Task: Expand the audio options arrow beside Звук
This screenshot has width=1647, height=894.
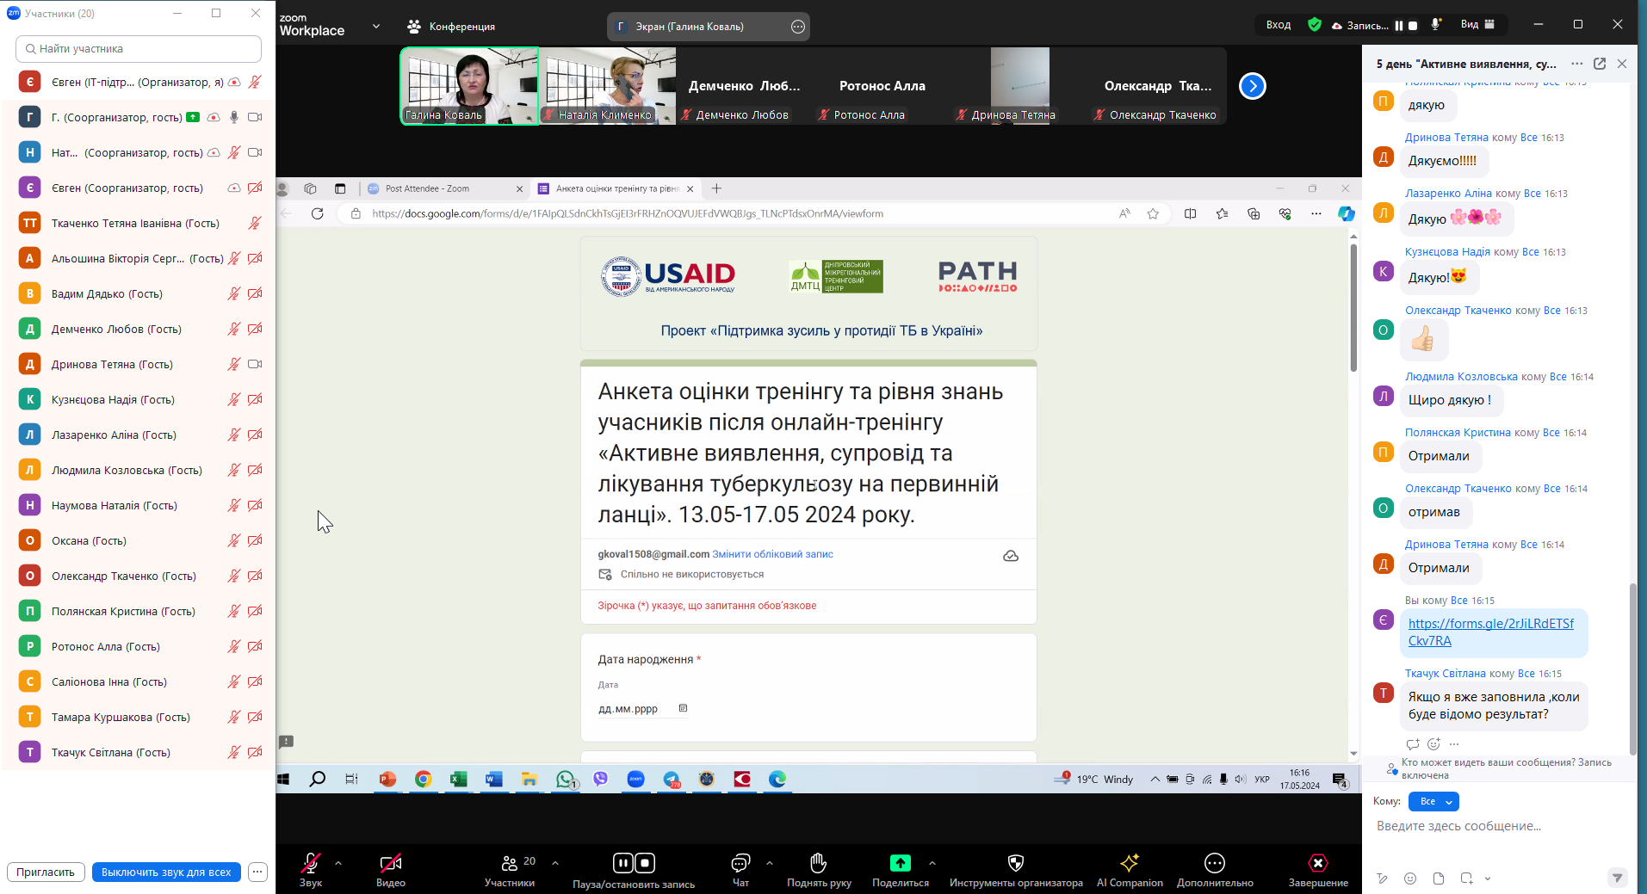Action: click(338, 862)
